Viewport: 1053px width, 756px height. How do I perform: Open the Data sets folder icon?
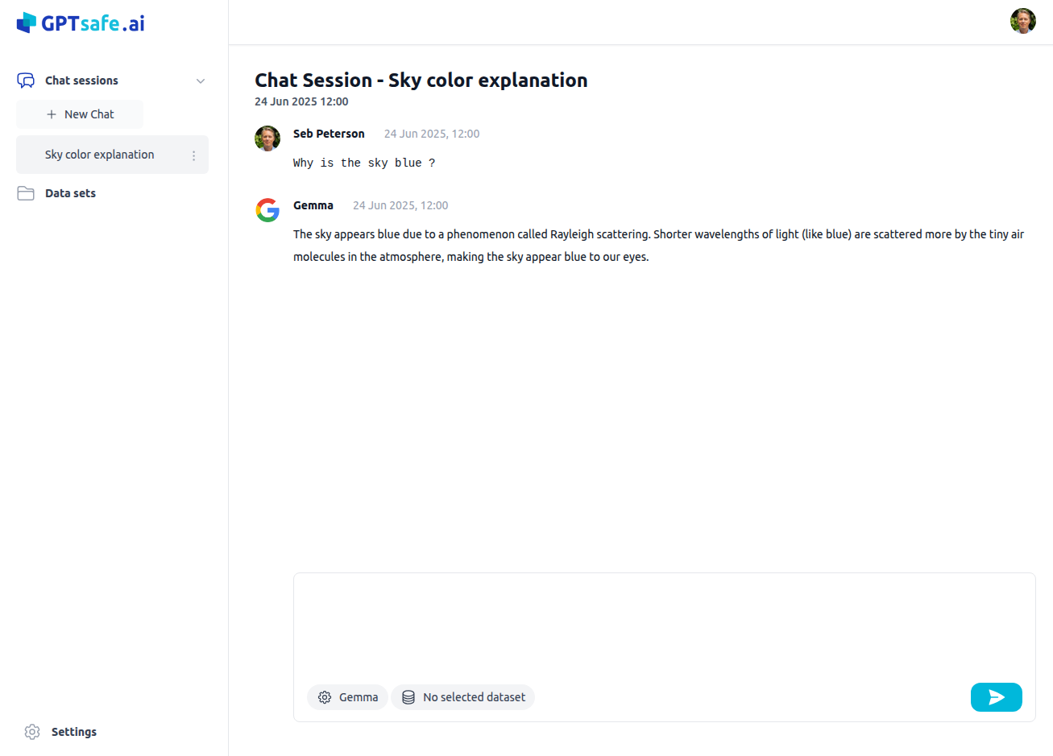tap(24, 192)
